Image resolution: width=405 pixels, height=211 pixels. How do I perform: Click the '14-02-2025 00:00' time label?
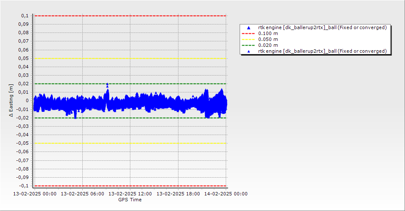click(x=226, y=194)
